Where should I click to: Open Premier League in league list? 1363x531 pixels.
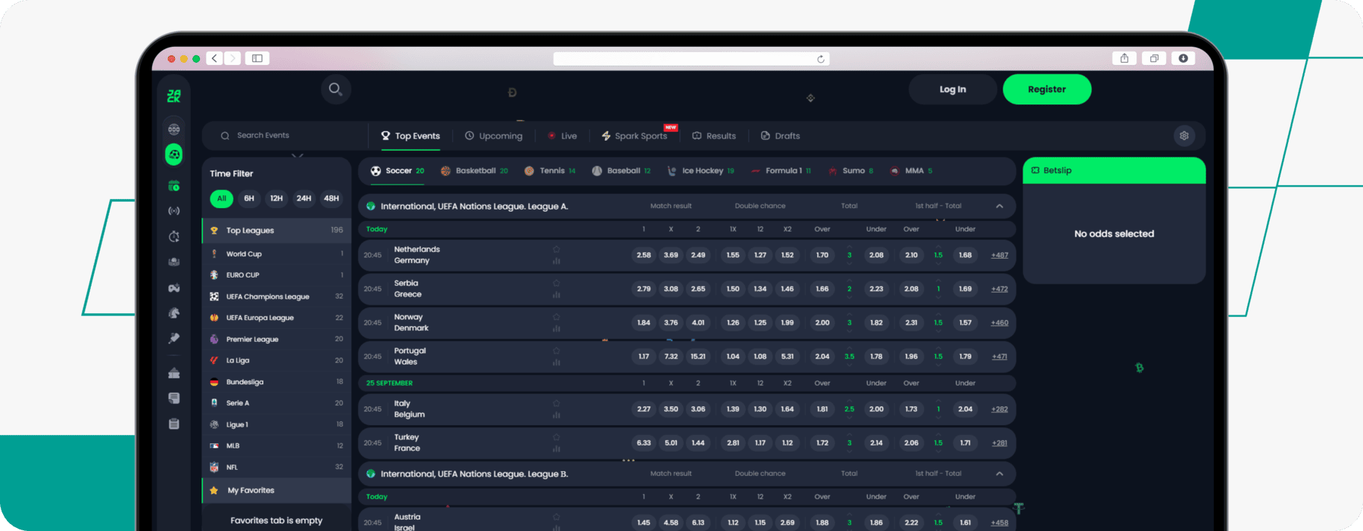(x=276, y=339)
